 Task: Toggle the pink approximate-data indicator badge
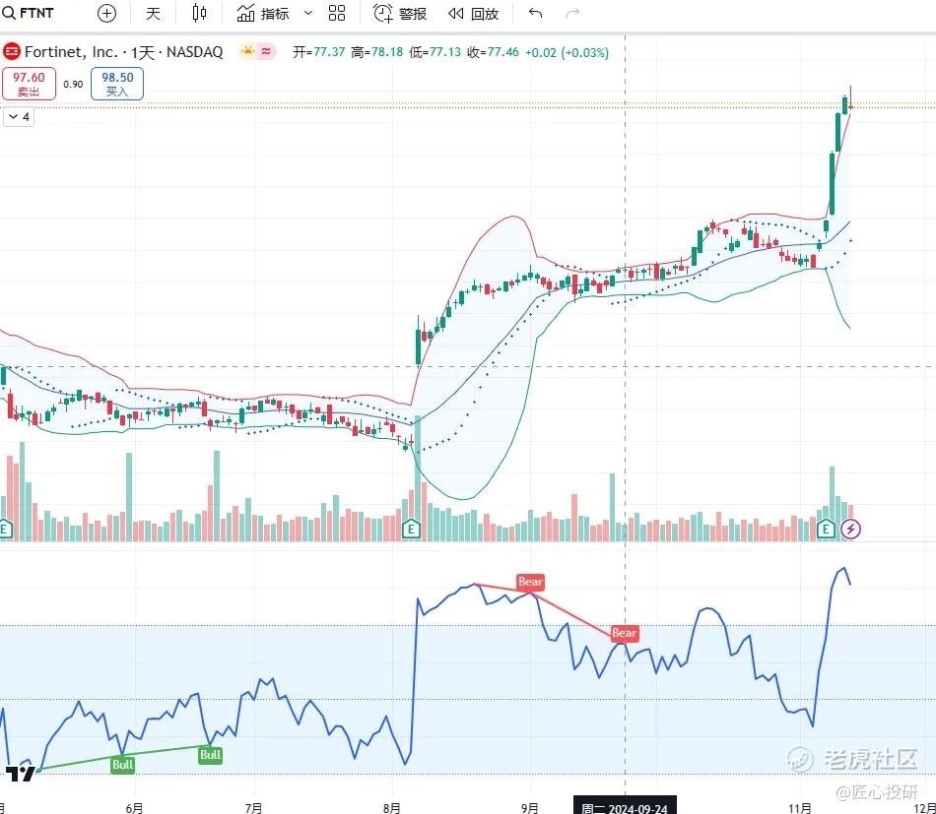[x=267, y=52]
